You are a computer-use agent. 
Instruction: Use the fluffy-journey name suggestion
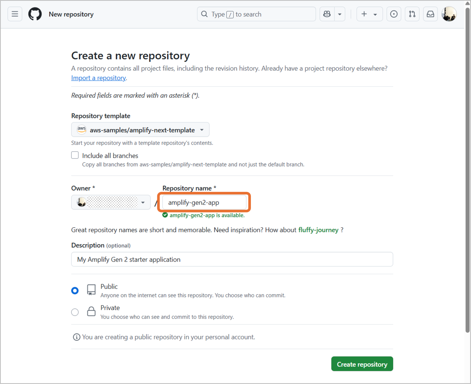pyautogui.click(x=318, y=230)
